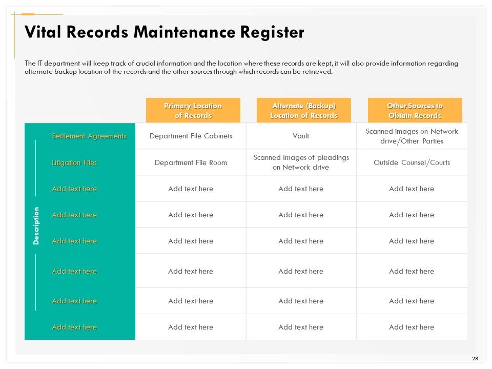
Task: Click the Department File Cabinets cell
Action: [191, 136]
